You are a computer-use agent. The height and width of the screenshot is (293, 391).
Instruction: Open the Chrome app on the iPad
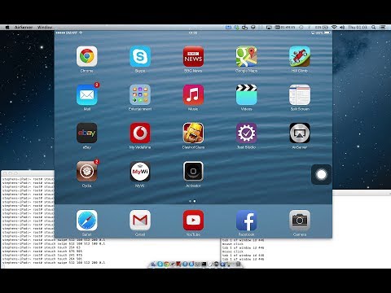pyautogui.click(x=86, y=56)
